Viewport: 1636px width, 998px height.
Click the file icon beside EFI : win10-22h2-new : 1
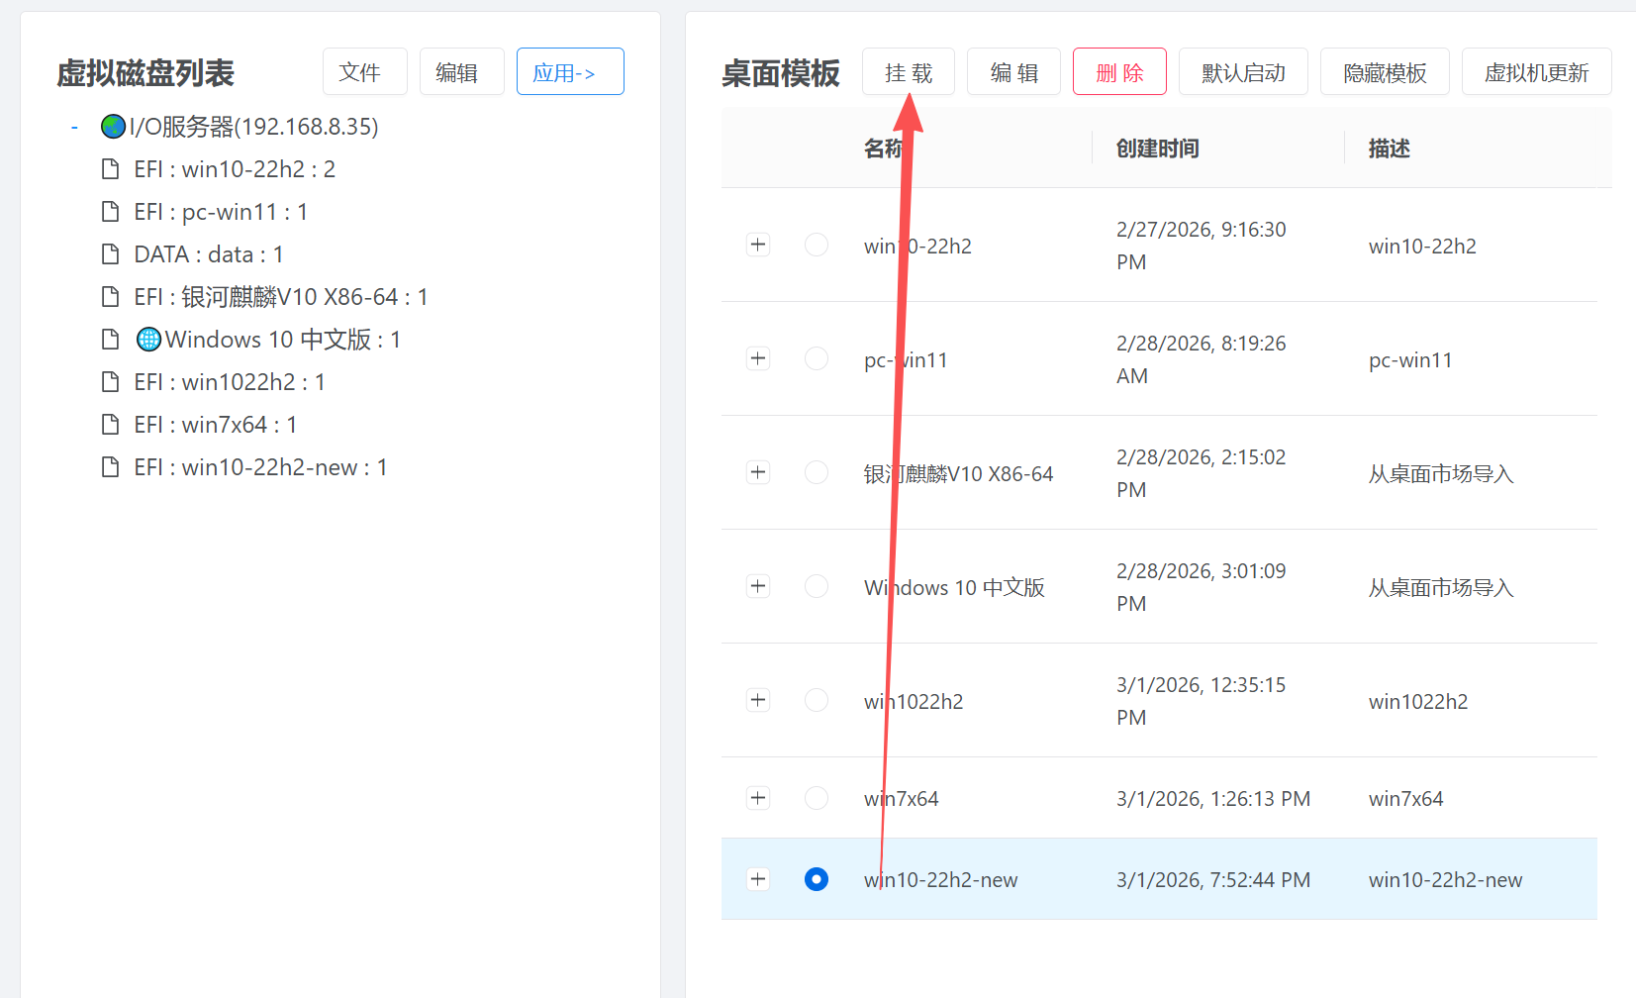111,467
